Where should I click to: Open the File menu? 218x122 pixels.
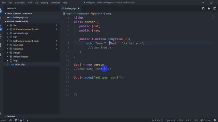coord(4,3)
